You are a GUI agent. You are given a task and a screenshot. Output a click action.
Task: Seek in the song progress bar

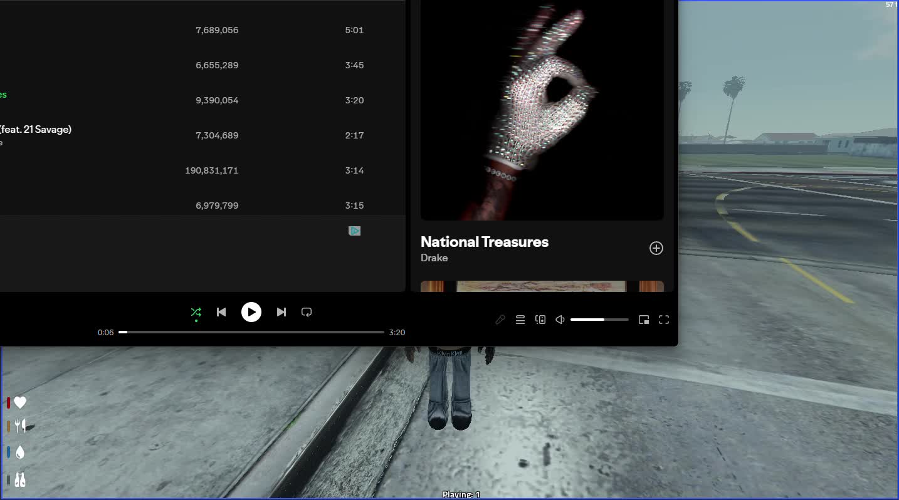tap(251, 332)
